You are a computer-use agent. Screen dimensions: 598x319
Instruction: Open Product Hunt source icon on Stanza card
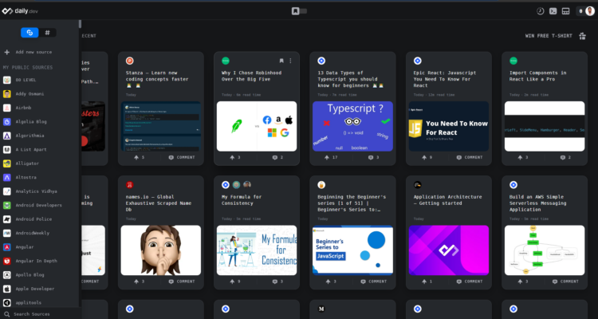click(130, 61)
